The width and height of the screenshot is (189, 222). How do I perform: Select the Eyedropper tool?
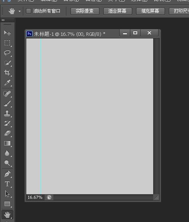point(7,83)
